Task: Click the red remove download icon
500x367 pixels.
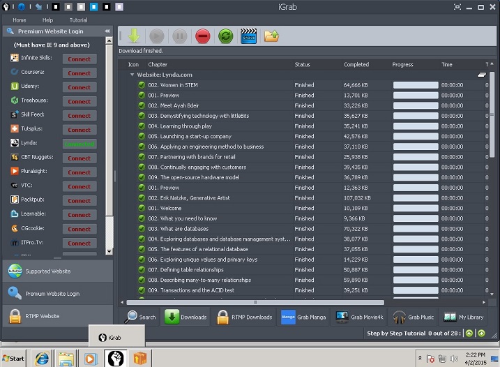Action: tap(202, 36)
